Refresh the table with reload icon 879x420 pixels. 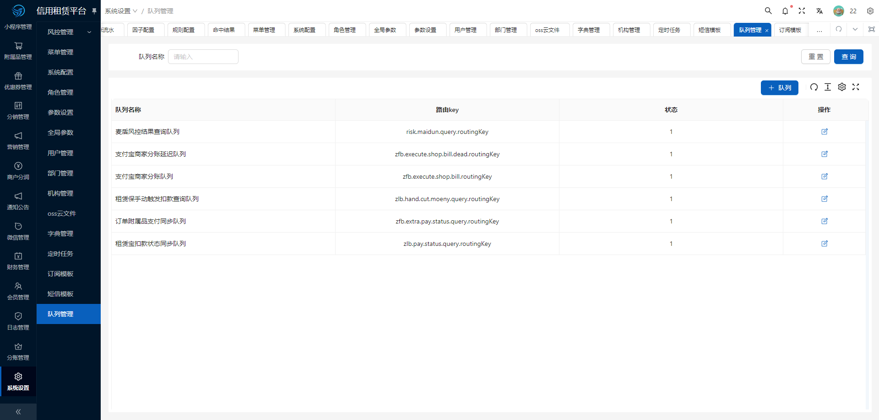point(814,87)
